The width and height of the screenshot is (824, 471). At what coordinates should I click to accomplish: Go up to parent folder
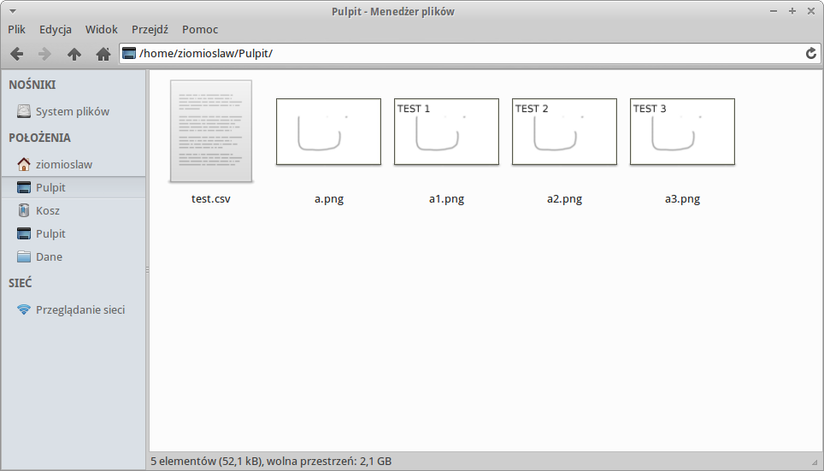point(74,54)
